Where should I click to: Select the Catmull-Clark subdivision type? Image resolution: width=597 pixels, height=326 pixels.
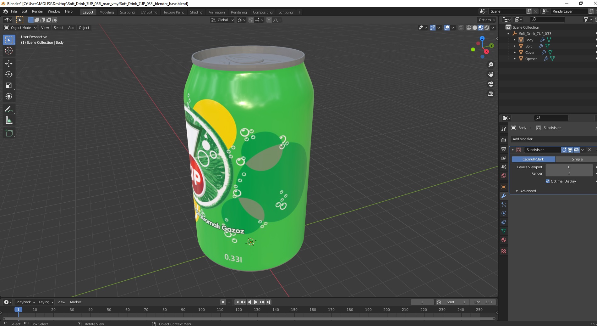point(533,159)
